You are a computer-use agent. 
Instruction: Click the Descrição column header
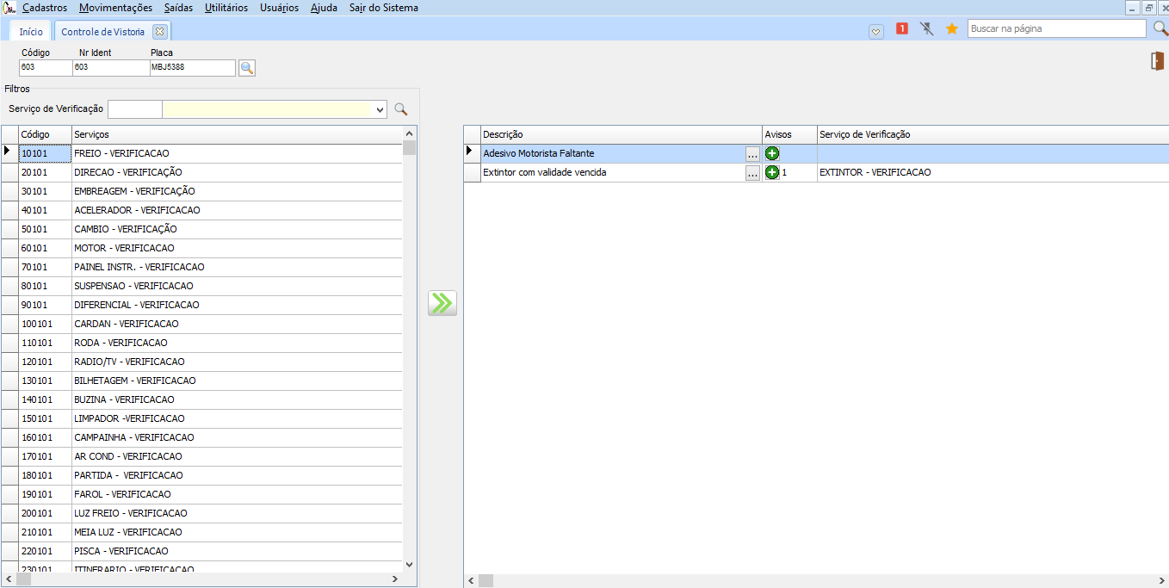(622, 134)
